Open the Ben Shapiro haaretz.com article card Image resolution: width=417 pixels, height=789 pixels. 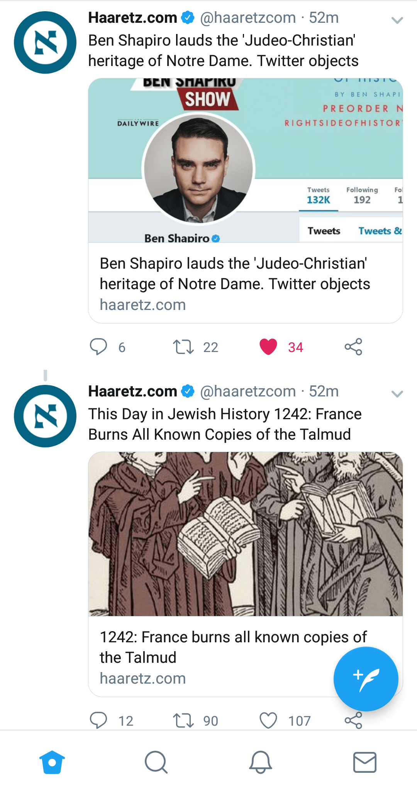246,201
